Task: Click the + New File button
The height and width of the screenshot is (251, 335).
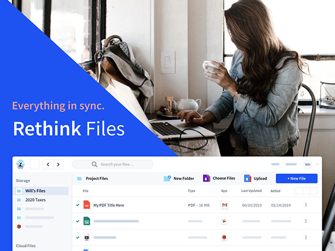Action: tap(296, 178)
